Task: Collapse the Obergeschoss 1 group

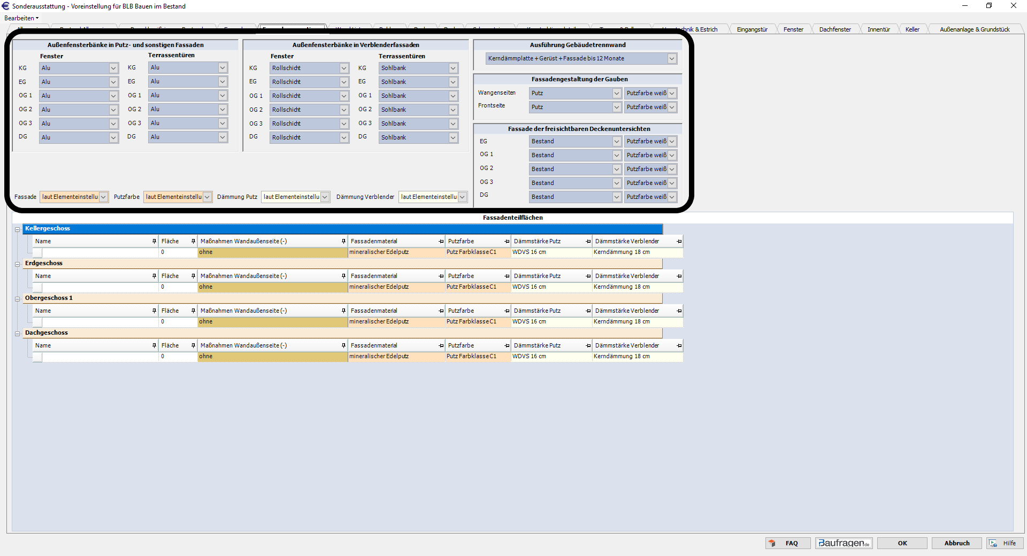Action: (x=17, y=299)
